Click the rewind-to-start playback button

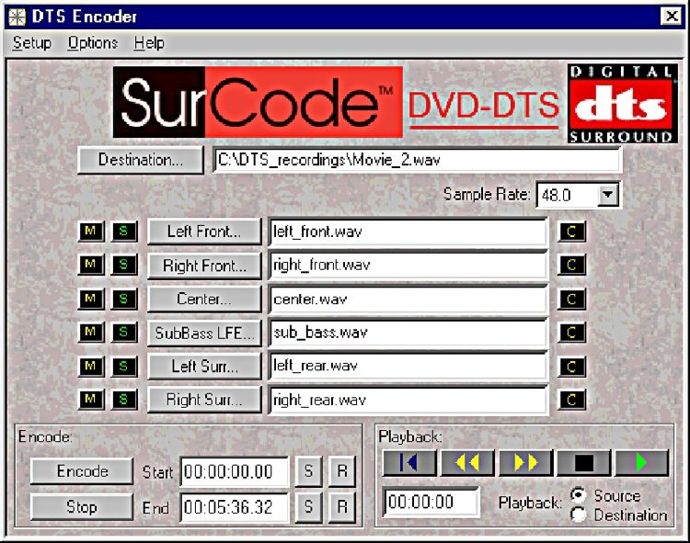pyautogui.click(x=409, y=462)
